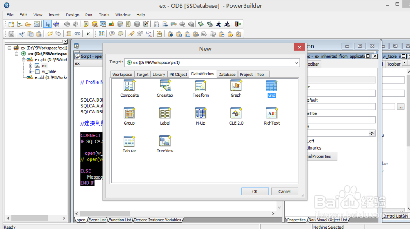
Task: Click the Save floppy disk icon
Action: pyautogui.click(x=11, y=34)
